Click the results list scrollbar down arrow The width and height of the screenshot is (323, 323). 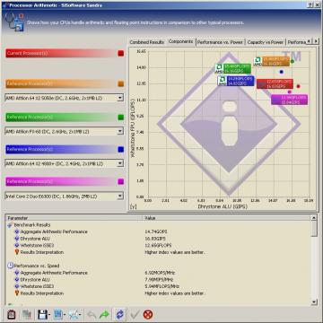314,302
